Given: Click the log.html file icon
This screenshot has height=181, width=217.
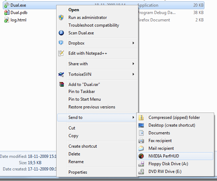Looking at the screenshot, I should pos(7,20).
